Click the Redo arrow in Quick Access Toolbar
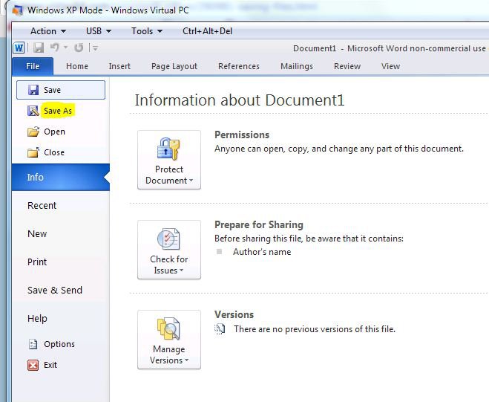 tap(79, 48)
